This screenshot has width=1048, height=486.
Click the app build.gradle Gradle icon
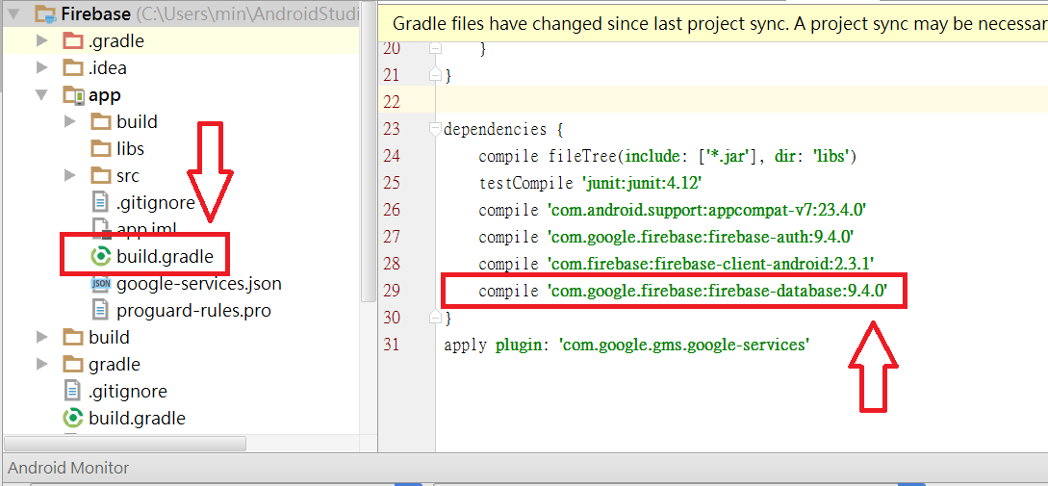click(x=100, y=255)
